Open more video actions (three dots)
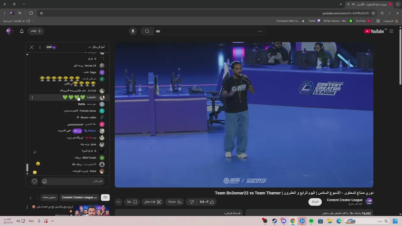The height and width of the screenshot is (226, 402). pyautogui.click(x=118, y=202)
